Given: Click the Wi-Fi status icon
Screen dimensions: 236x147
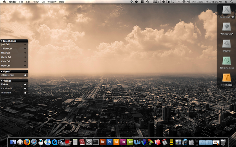Looking at the screenshot, I should 184,1.
